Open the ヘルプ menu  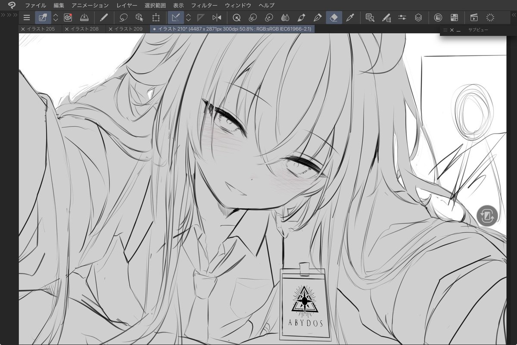(267, 6)
